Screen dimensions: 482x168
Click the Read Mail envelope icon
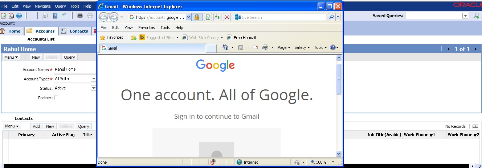pos(255,47)
